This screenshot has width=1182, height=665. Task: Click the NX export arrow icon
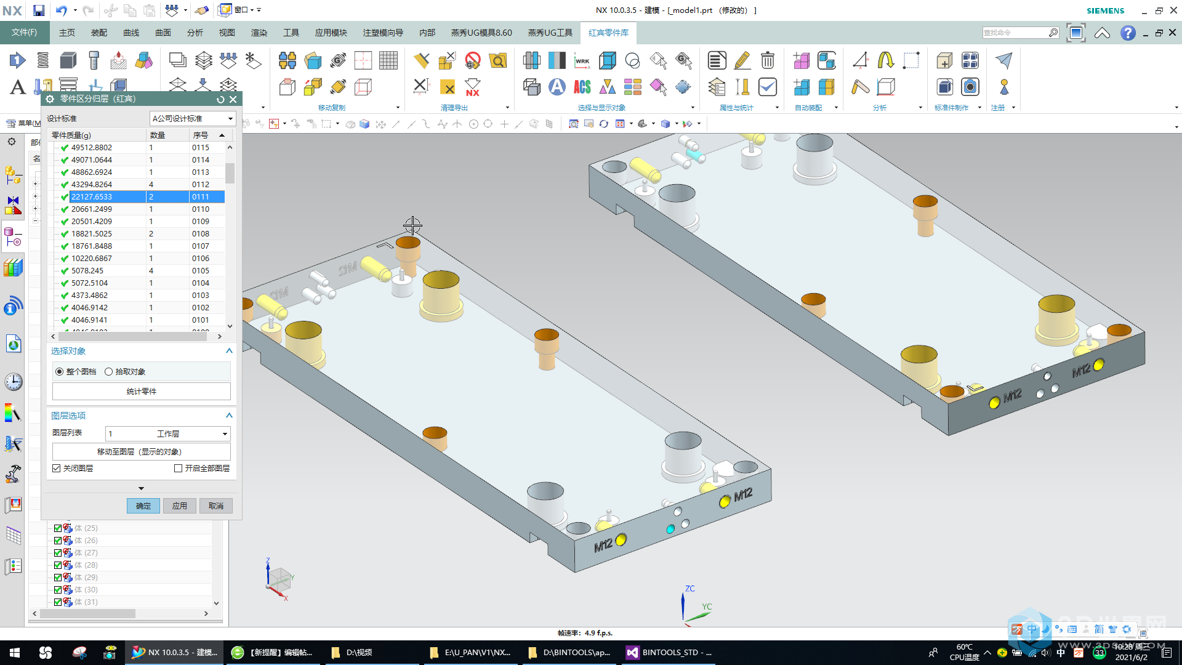click(x=473, y=87)
